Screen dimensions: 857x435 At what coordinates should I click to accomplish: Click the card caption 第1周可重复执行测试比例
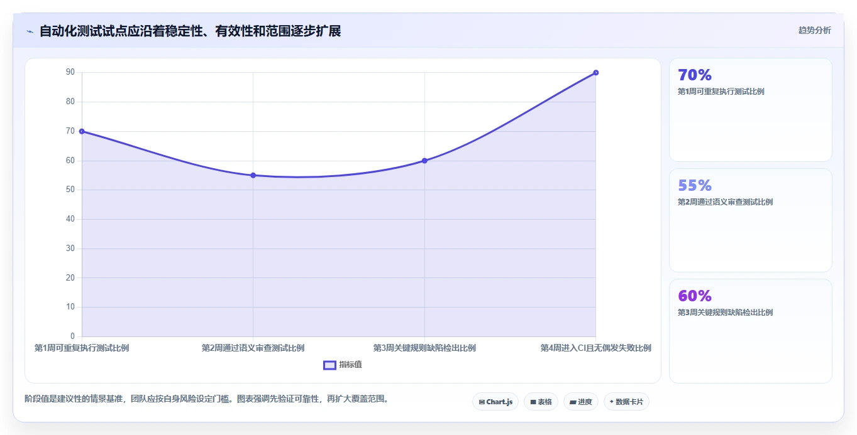click(x=721, y=92)
